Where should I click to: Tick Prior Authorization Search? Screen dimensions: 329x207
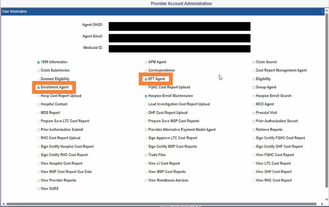tap(254, 121)
